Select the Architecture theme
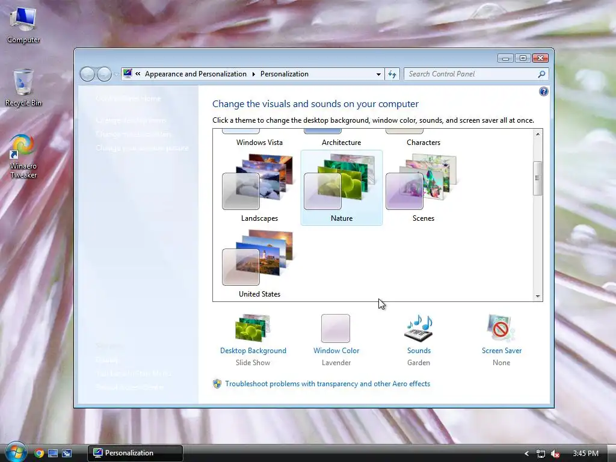616x462 pixels. (x=341, y=138)
